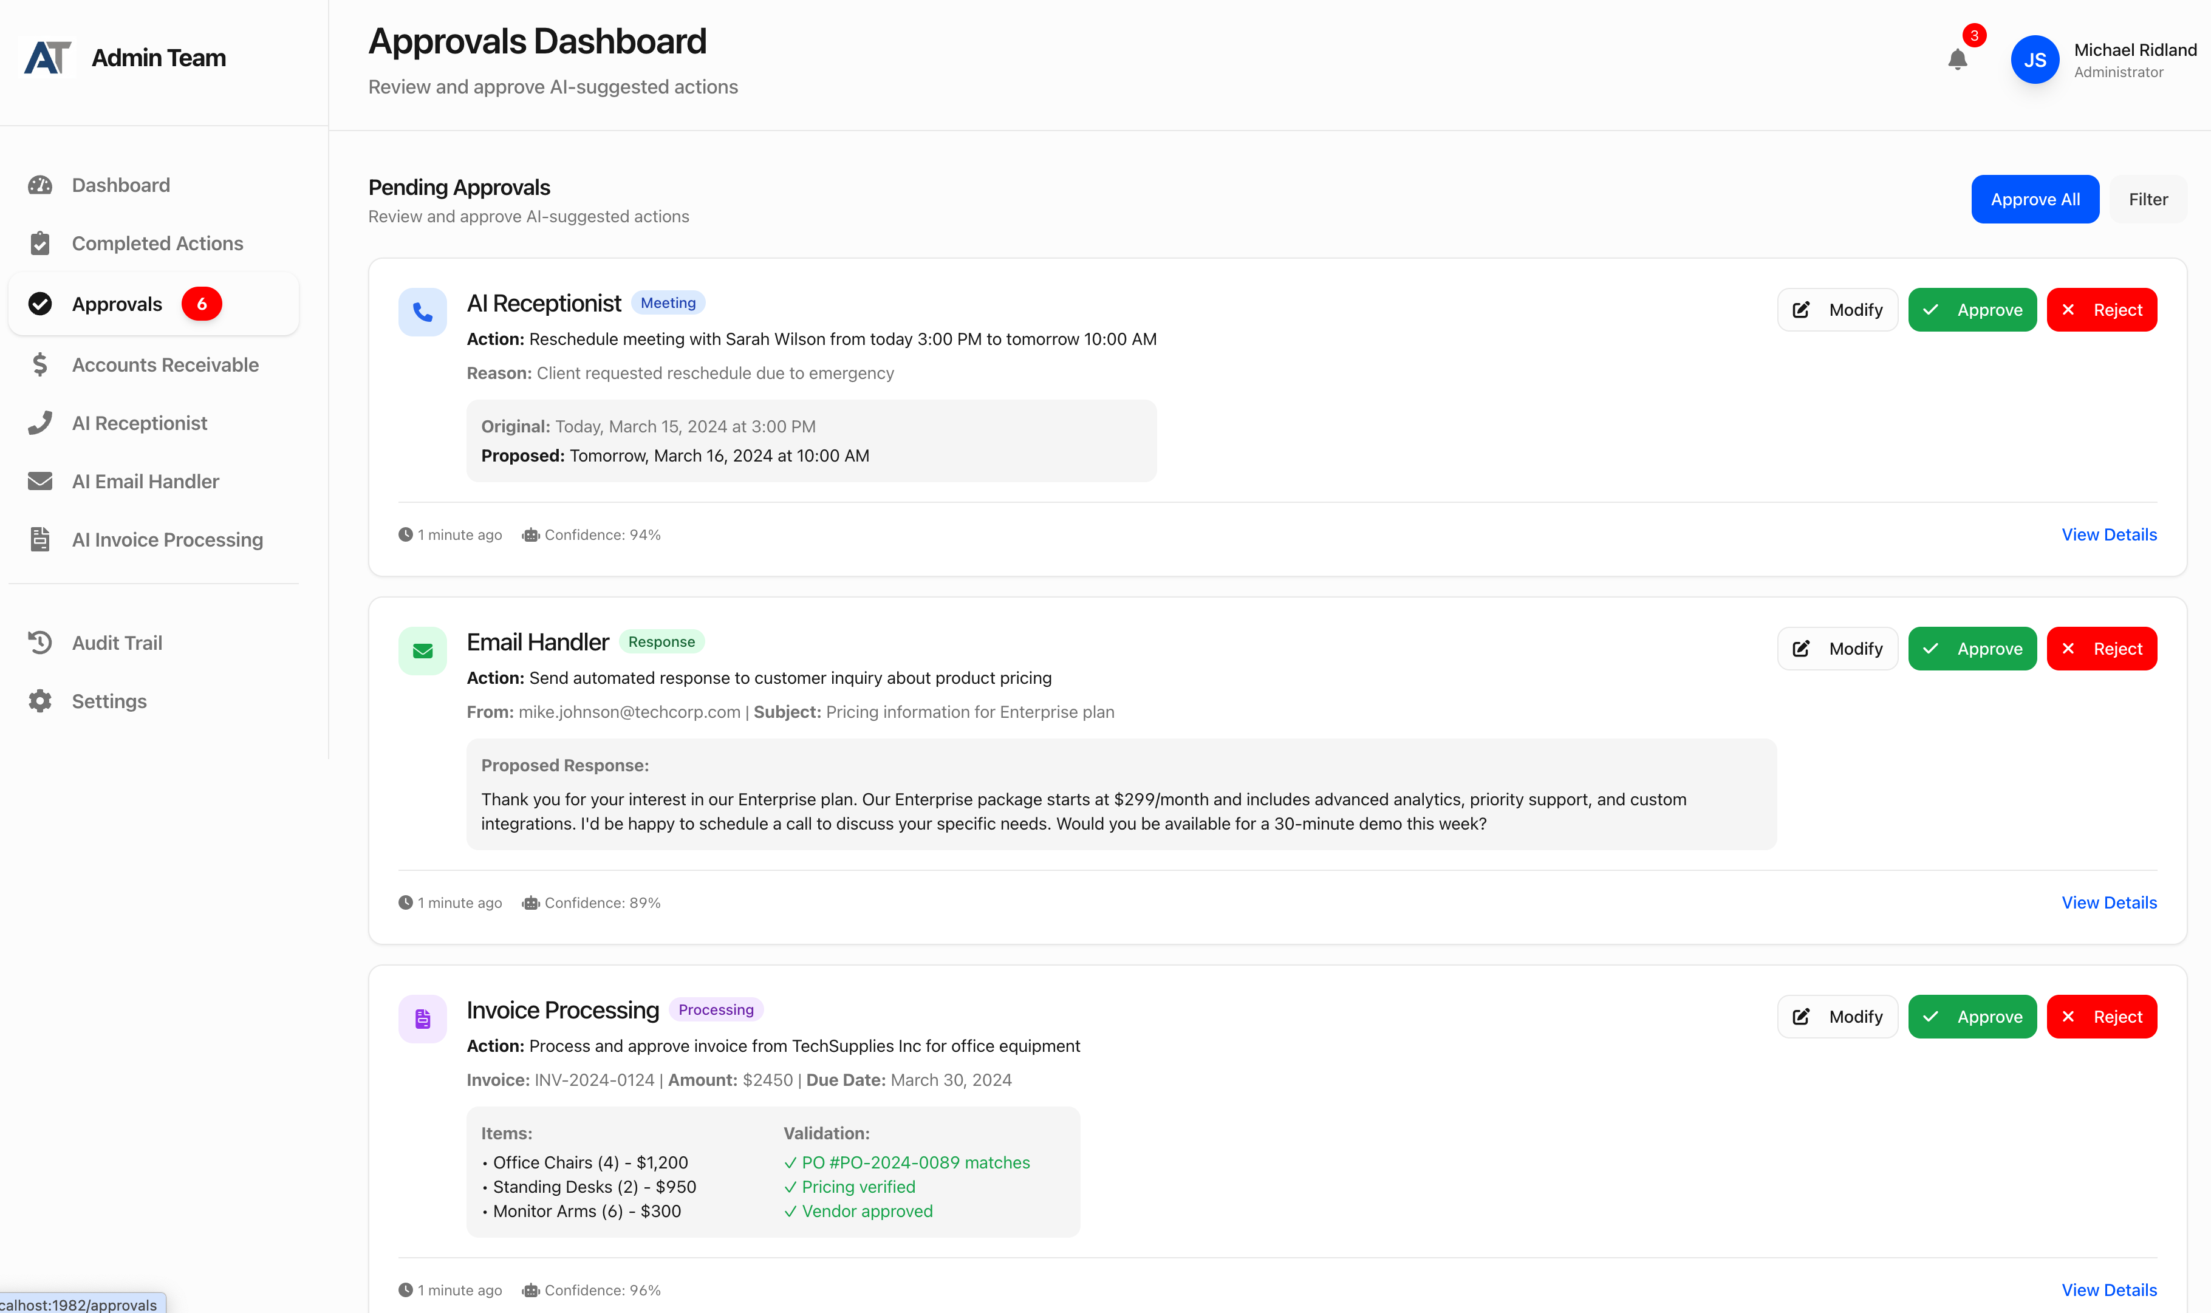Click the Accounts Receivable dollar icon
This screenshot has height=1313, width=2211.
coord(41,364)
